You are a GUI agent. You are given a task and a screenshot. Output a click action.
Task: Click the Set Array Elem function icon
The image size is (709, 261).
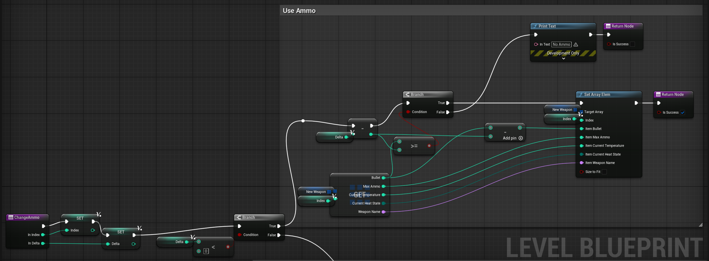coord(581,94)
